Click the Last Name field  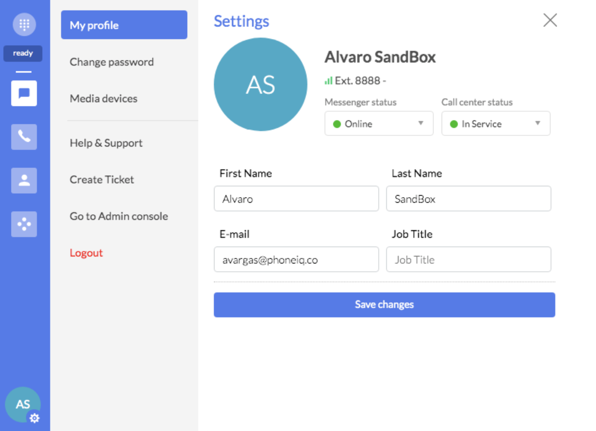coord(469,199)
